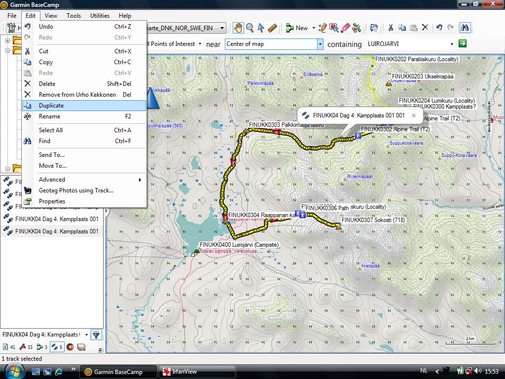Toggle the waypoints filter showing 33
Screen dimensions: 505x379
click(x=26, y=347)
